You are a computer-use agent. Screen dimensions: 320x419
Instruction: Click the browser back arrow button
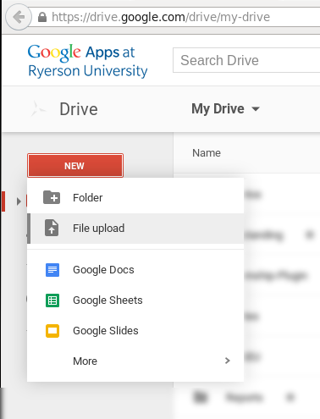click(x=19, y=17)
